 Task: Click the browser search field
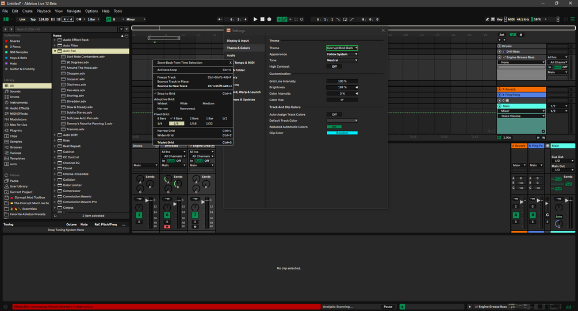pyautogui.click(x=66, y=29)
